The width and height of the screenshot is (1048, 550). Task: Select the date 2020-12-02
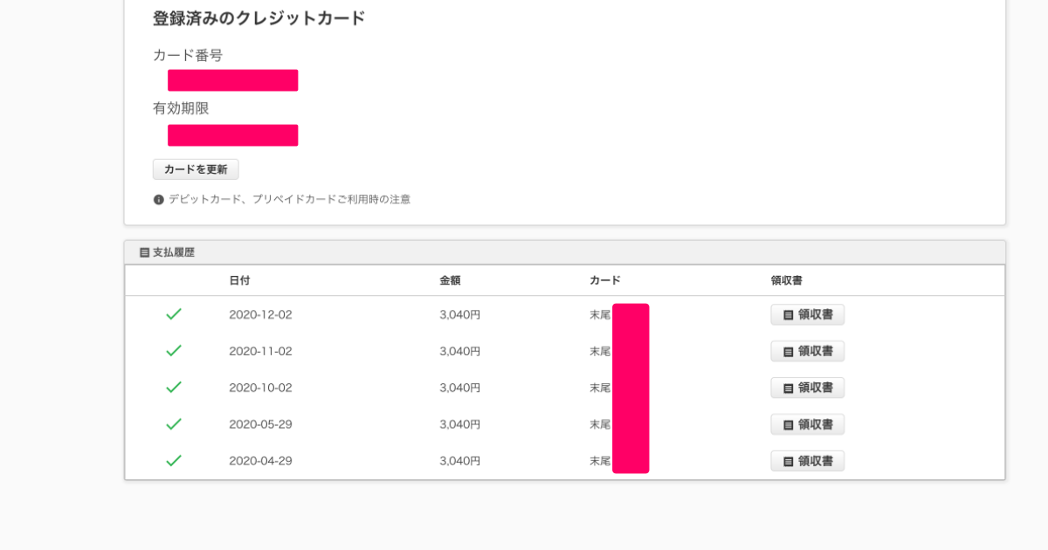(x=260, y=315)
